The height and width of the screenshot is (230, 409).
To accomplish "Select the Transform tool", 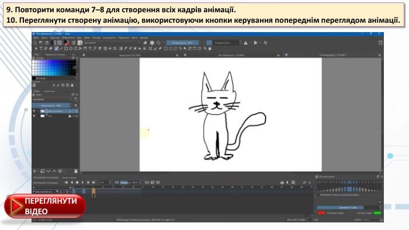I will tap(105, 48).
